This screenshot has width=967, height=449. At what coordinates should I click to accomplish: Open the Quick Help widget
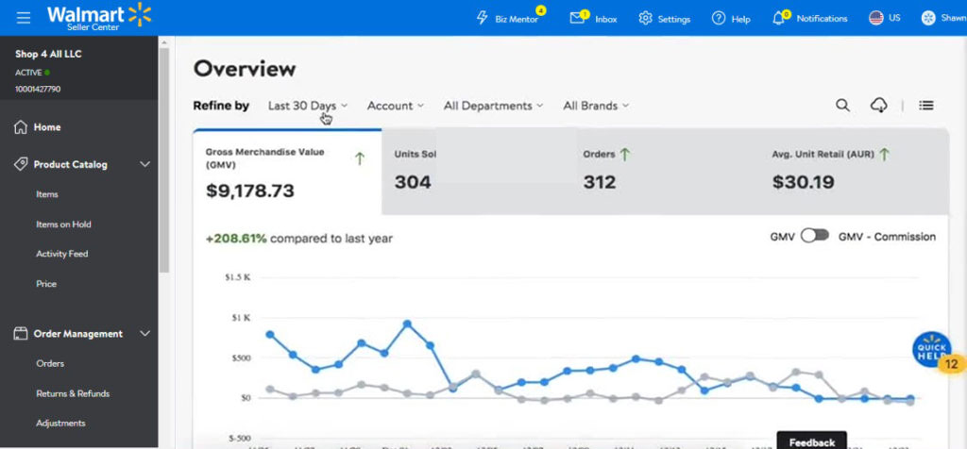pyautogui.click(x=931, y=350)
